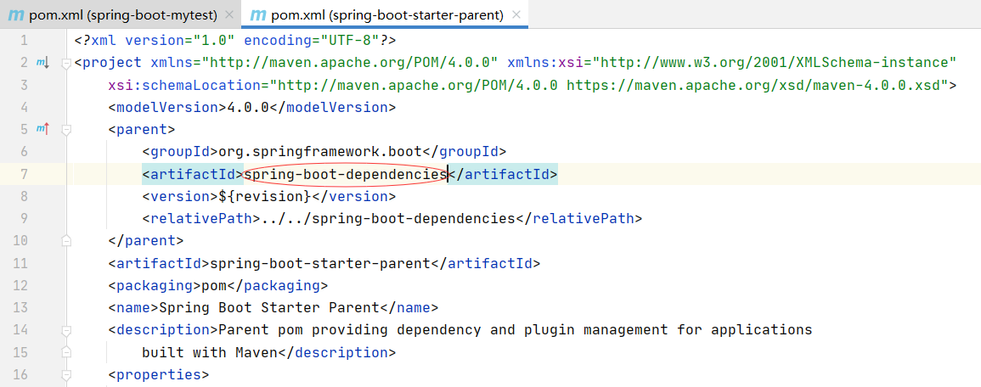Close the spring-boot-mytest pom.xml tab

tap(229, 15)
